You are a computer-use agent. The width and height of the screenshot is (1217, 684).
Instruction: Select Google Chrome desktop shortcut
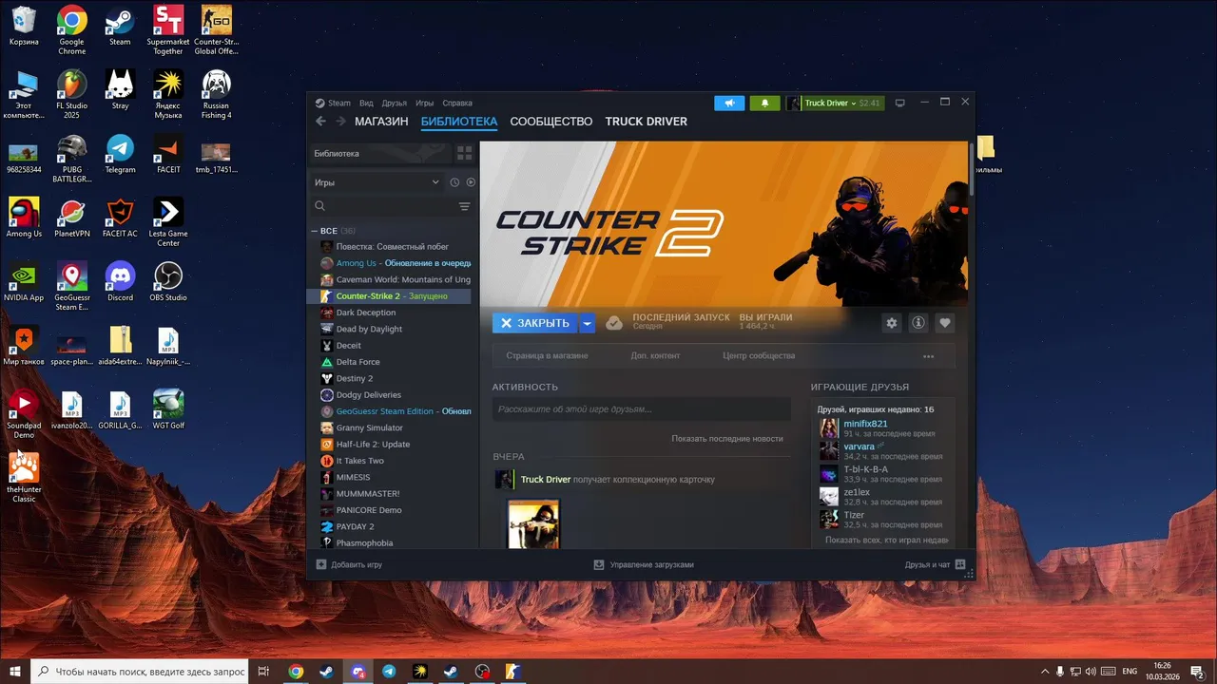[x=71, y=30]
